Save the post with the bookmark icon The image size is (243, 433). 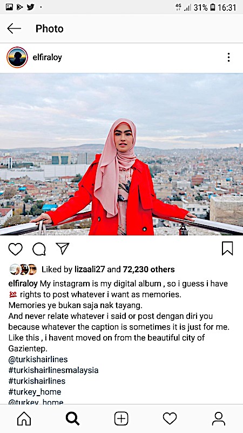click(x=227, y=248)
